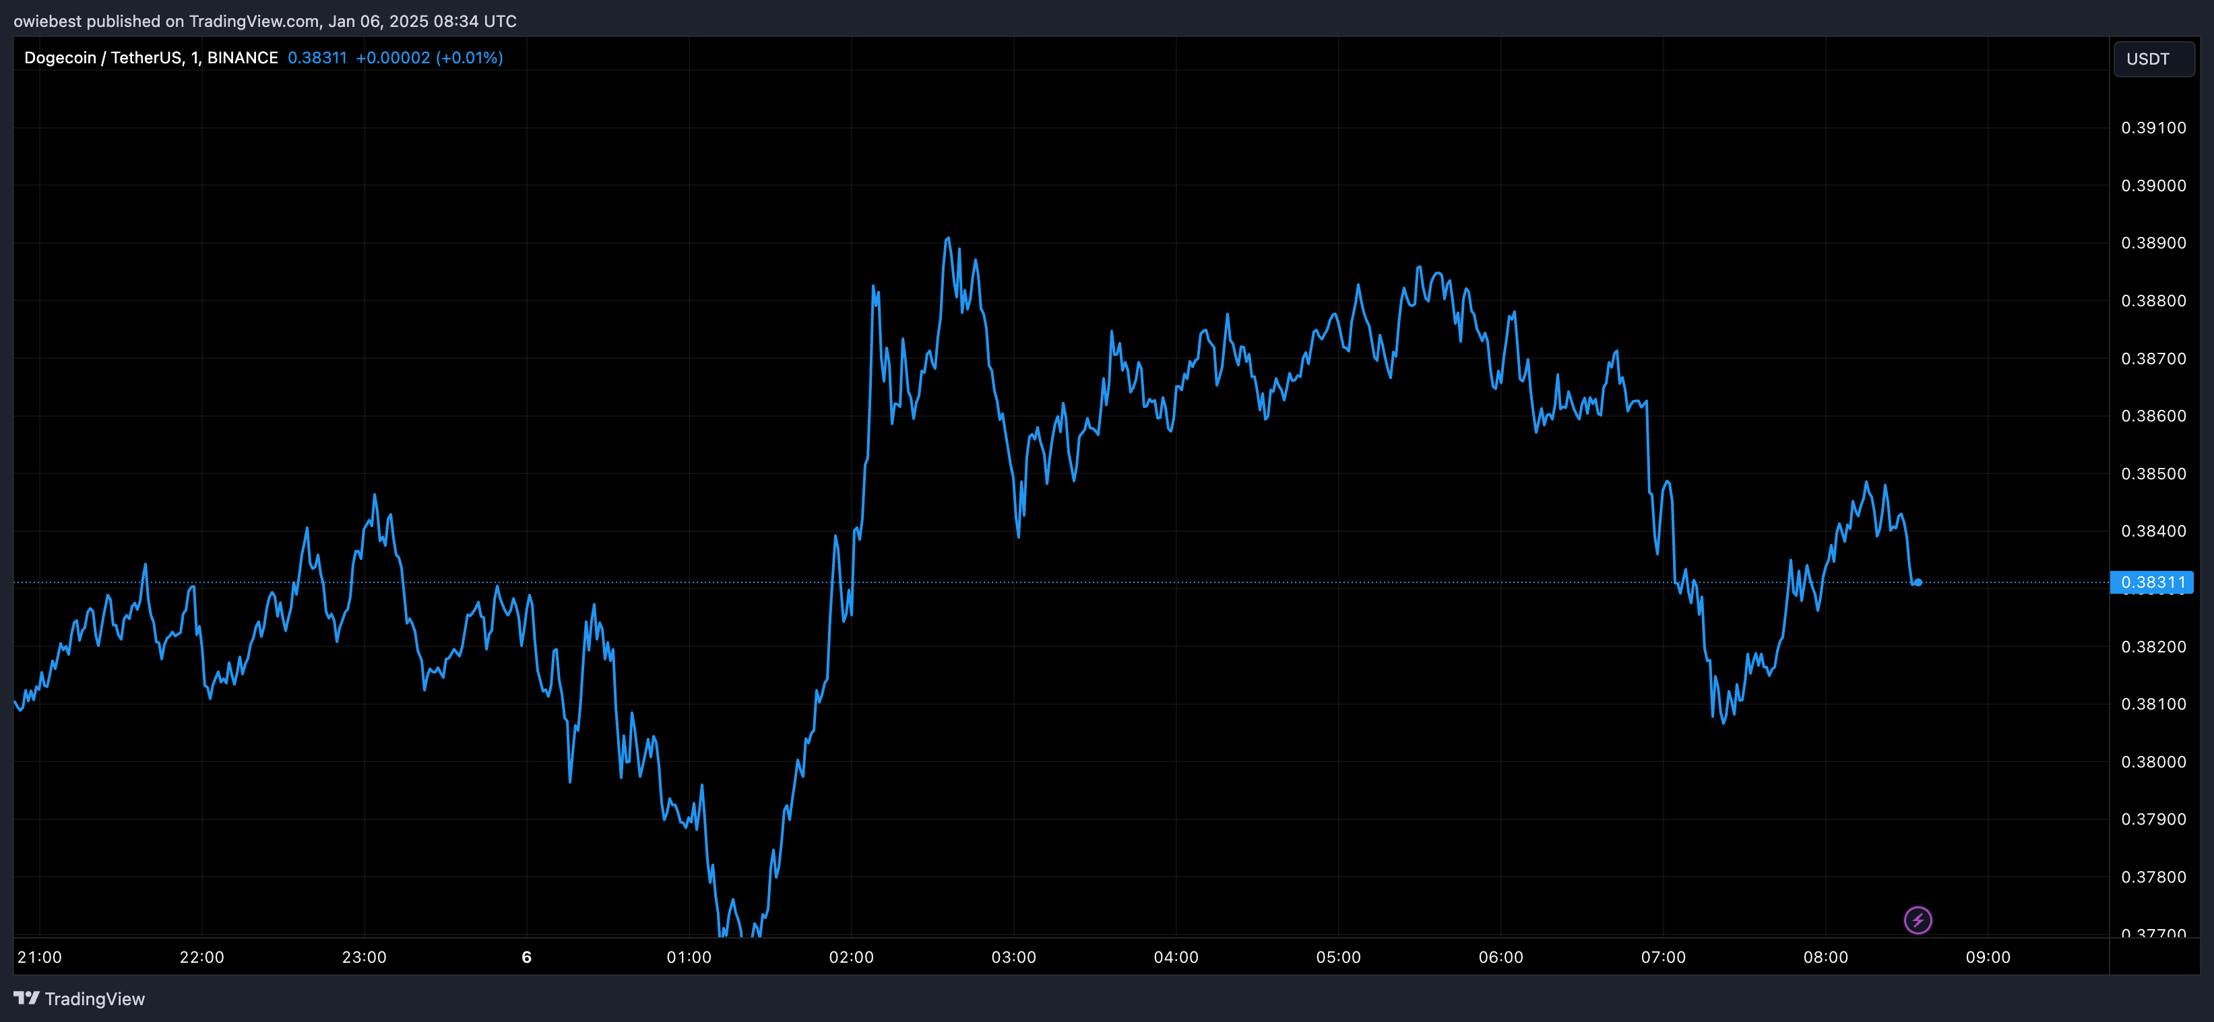The height and width of the screenshot is (1022, 2214).
Task: Click the last price dot on line
Action: click(x=1918, y=582)
